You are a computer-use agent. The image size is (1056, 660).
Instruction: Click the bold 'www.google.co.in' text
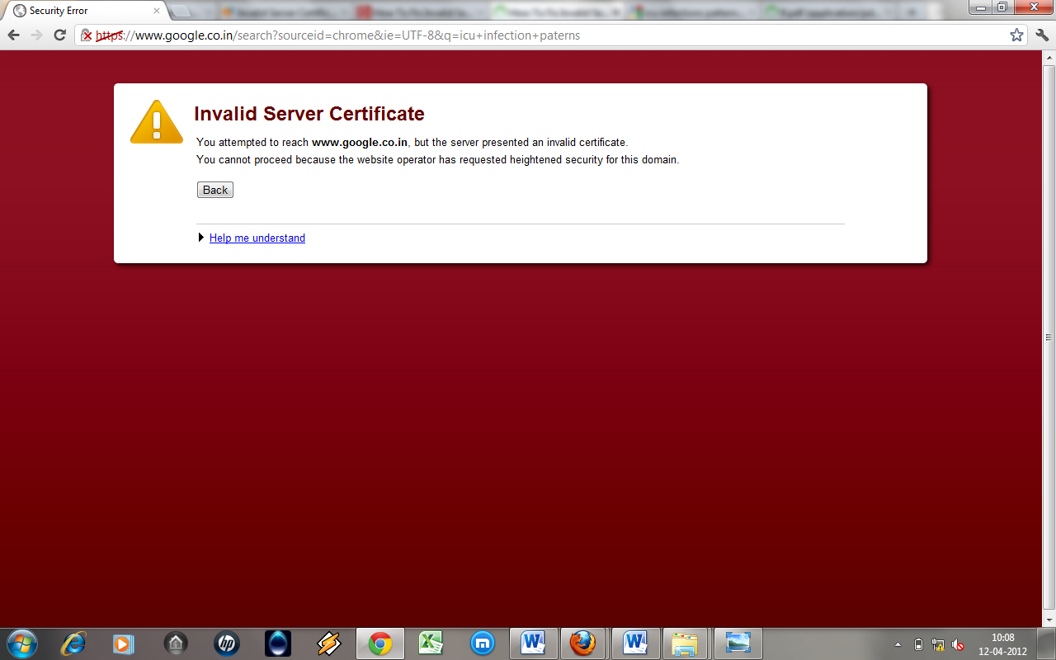tap(360, 143)
